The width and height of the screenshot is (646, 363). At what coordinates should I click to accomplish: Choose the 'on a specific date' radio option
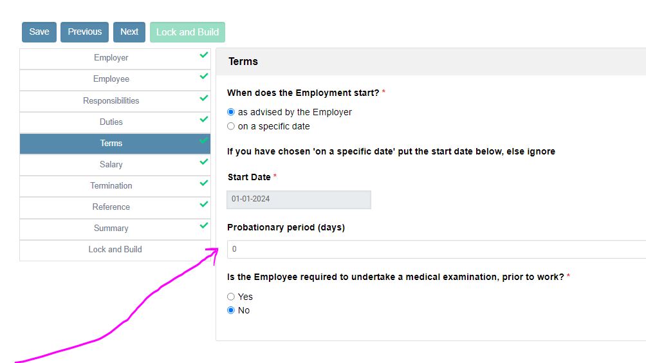click(231, 126)
